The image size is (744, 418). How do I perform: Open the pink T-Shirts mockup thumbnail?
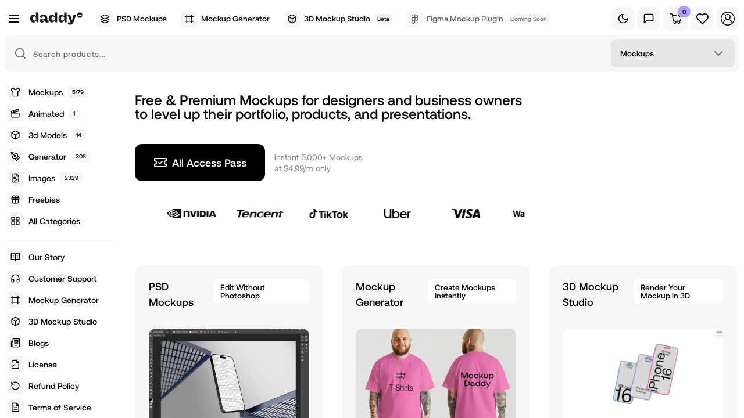(x=436, y=373)
